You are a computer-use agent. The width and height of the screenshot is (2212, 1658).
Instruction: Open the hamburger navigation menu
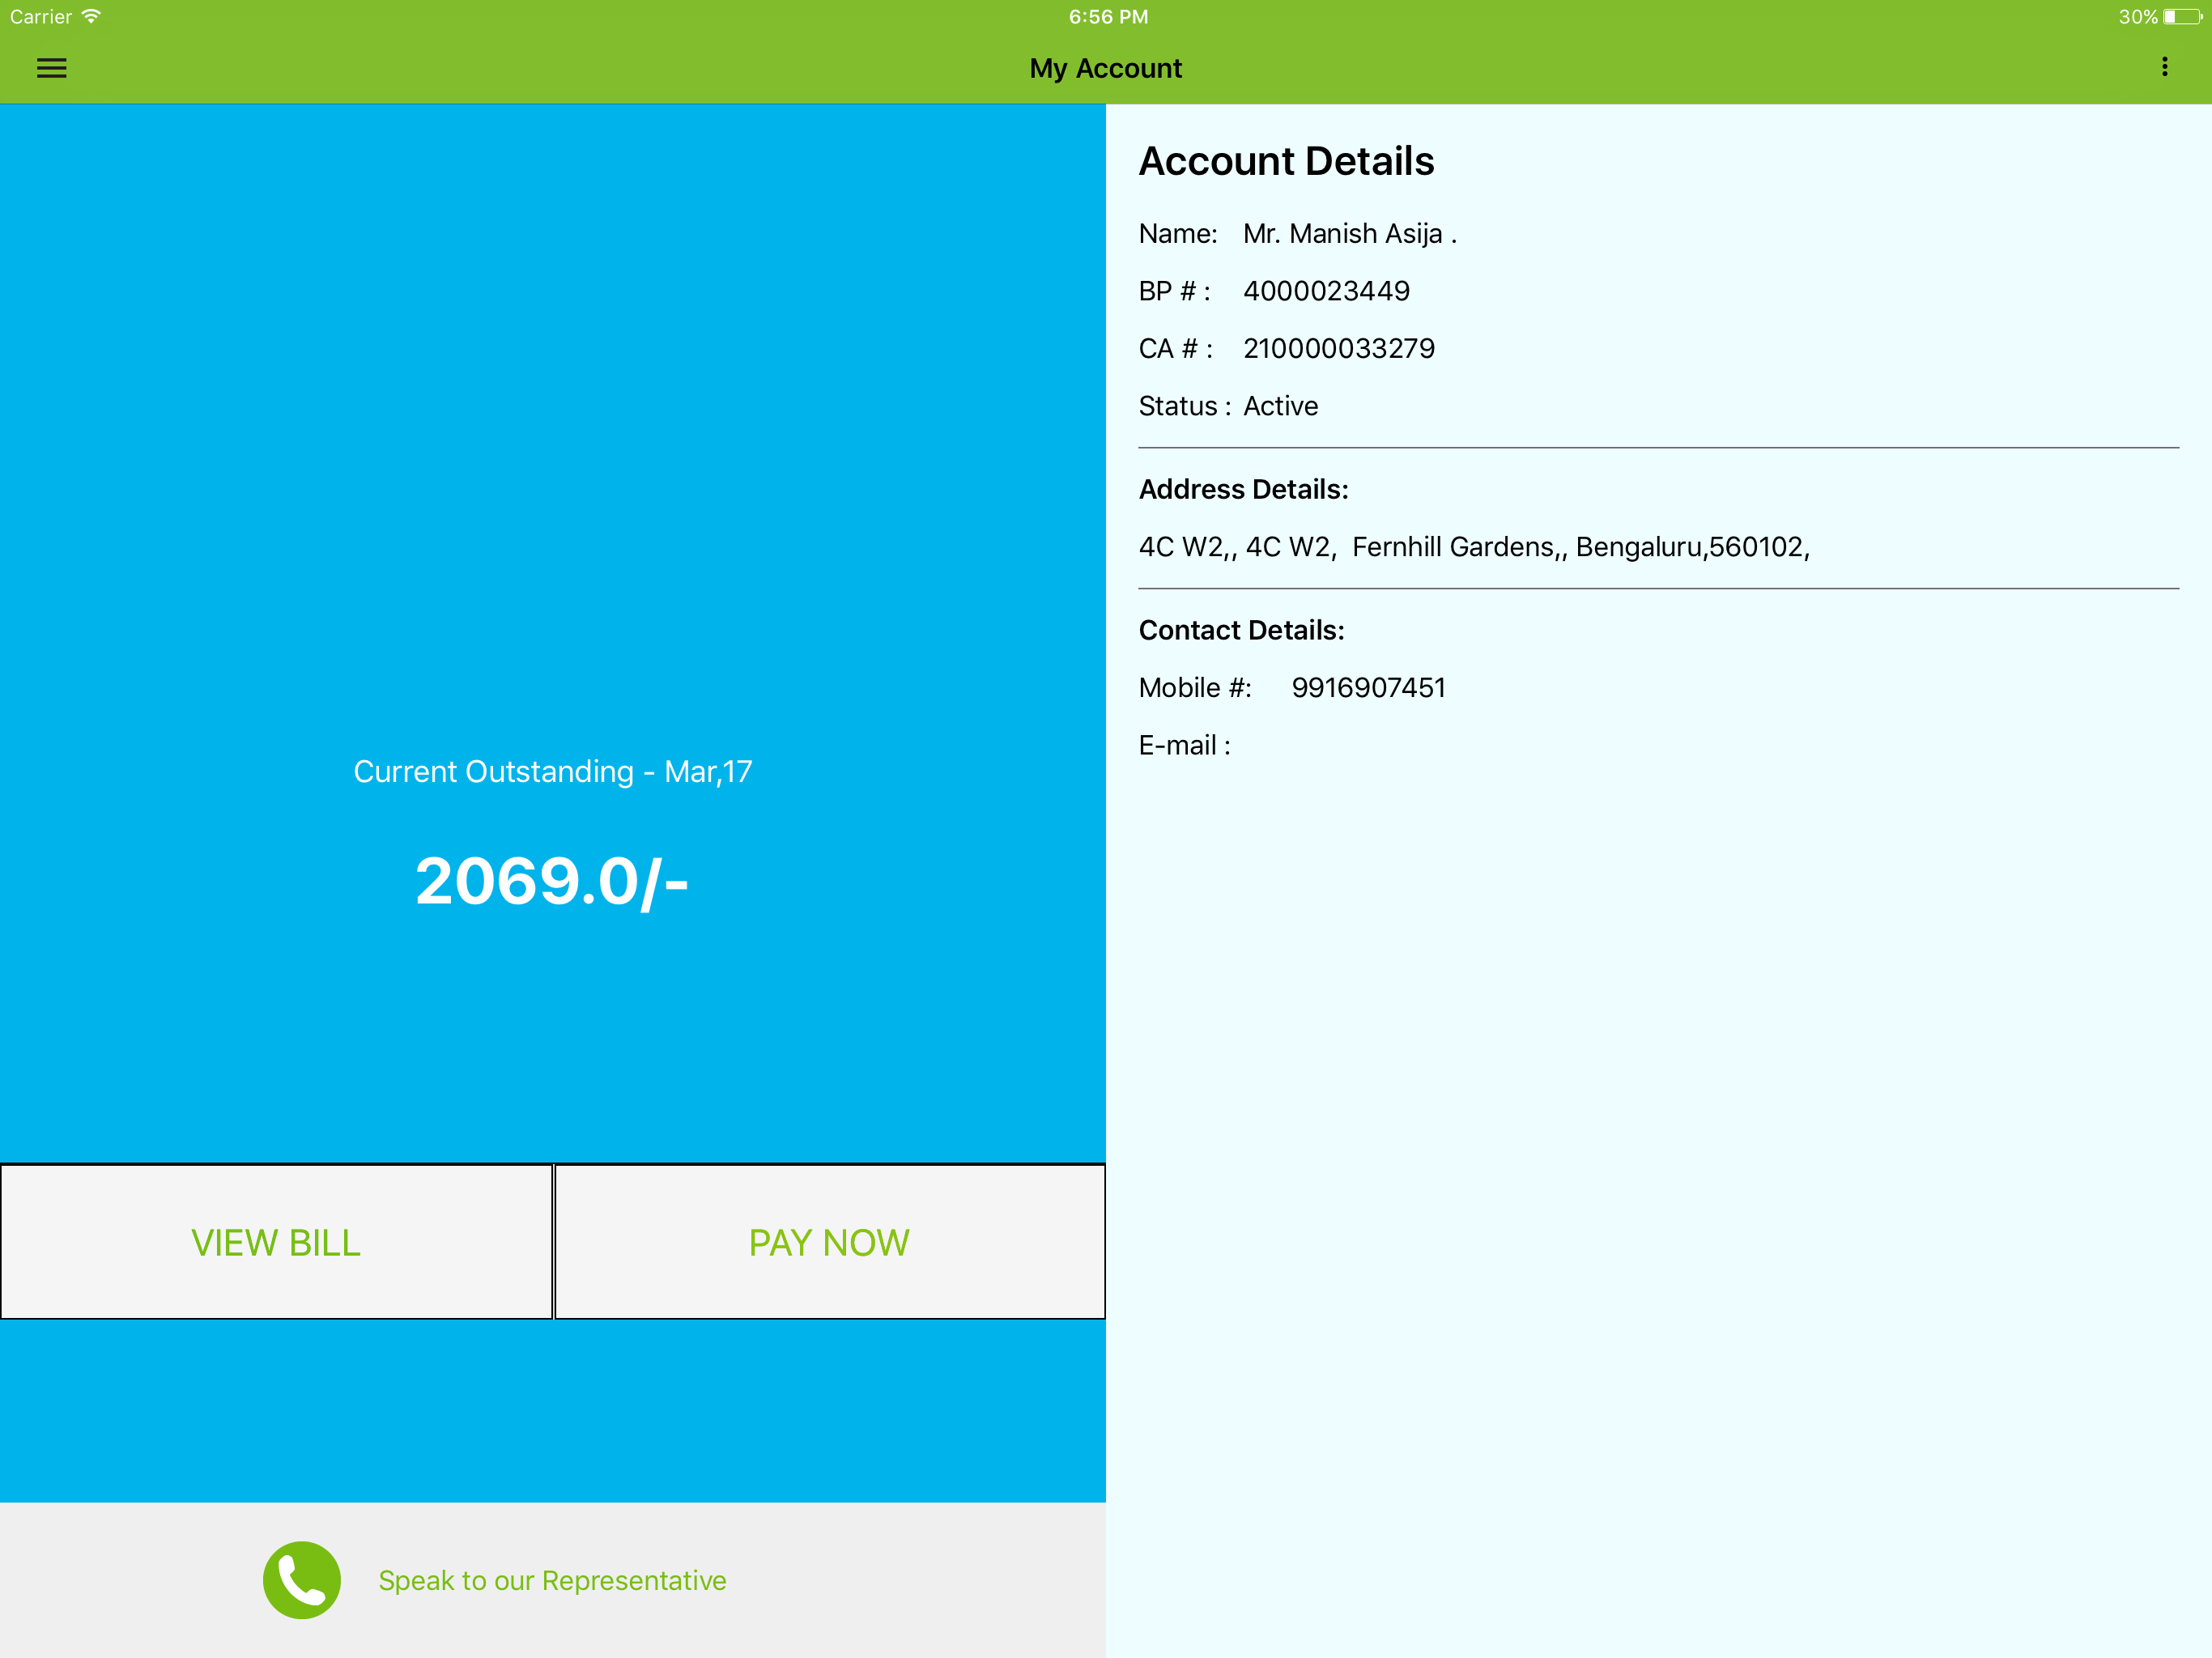tap(51, 68)
